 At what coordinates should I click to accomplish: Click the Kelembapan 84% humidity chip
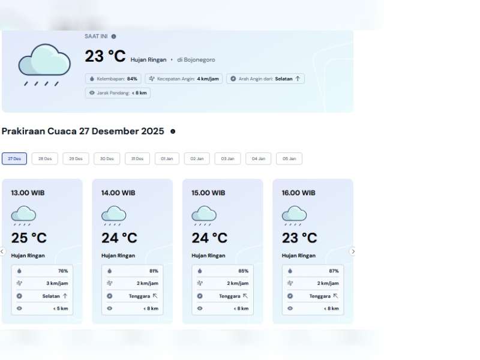[x=113, y=79]
